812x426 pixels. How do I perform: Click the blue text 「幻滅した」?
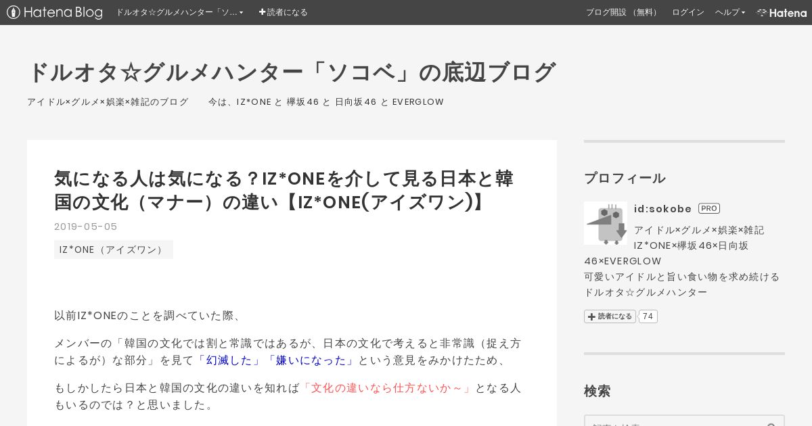[229, 360]
